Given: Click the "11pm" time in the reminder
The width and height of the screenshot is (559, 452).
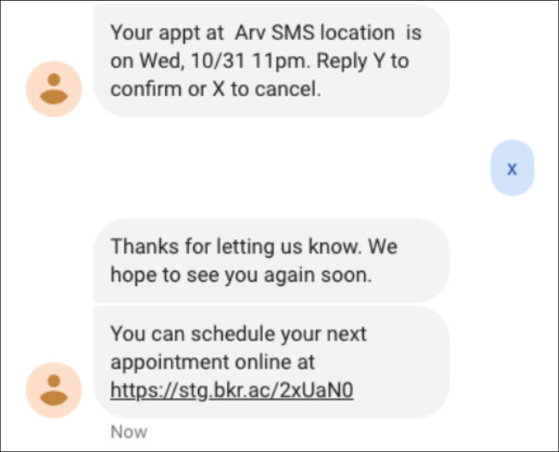Looking at the screenshot, I should click(279, 61).
